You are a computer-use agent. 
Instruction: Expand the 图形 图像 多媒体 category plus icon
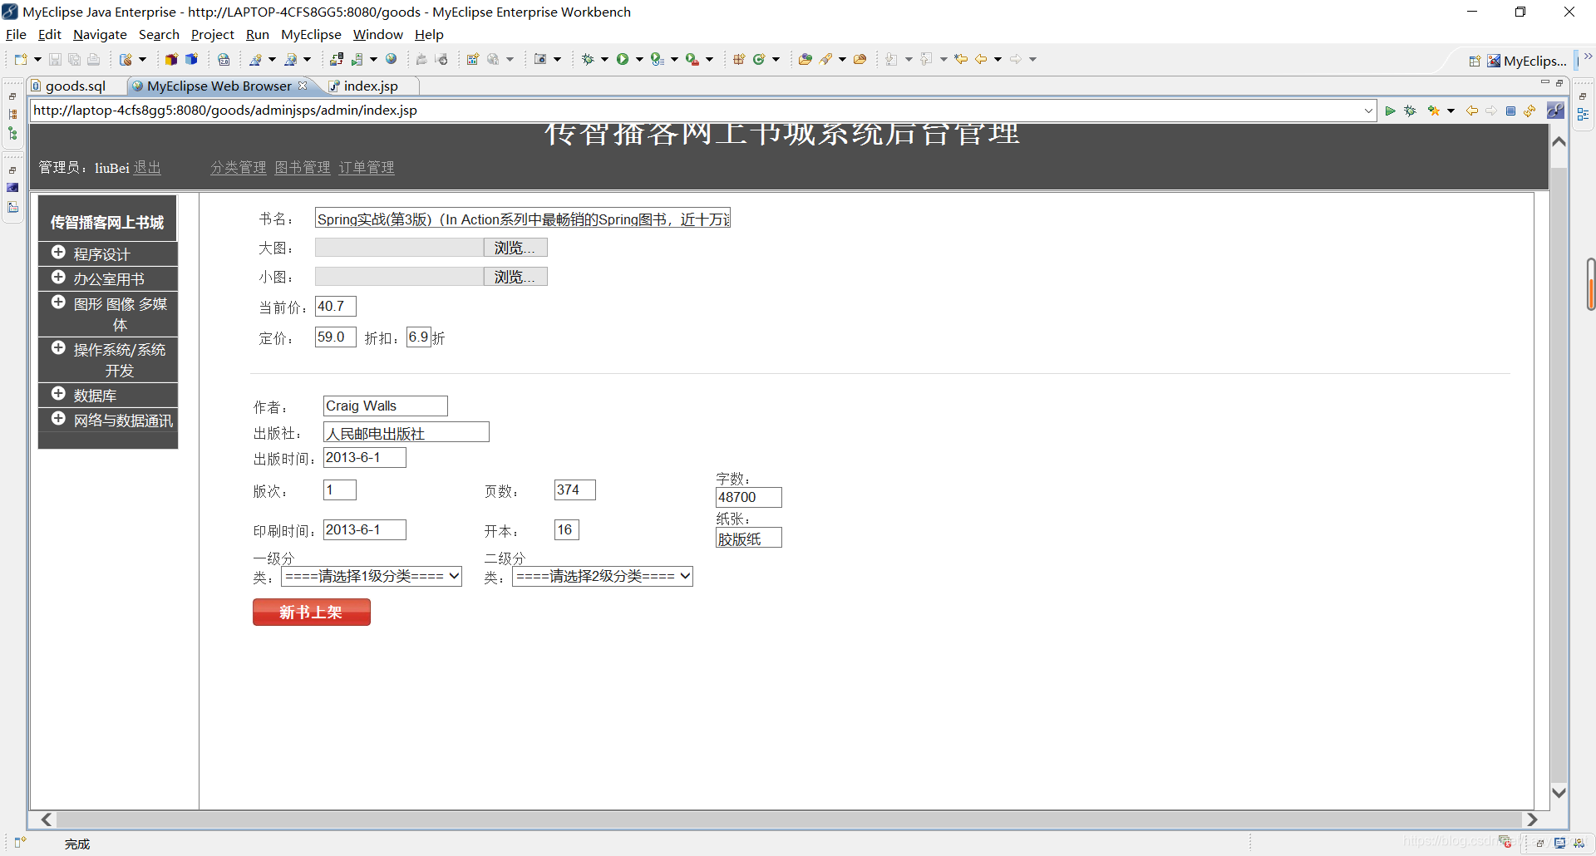tap(58, 303)
